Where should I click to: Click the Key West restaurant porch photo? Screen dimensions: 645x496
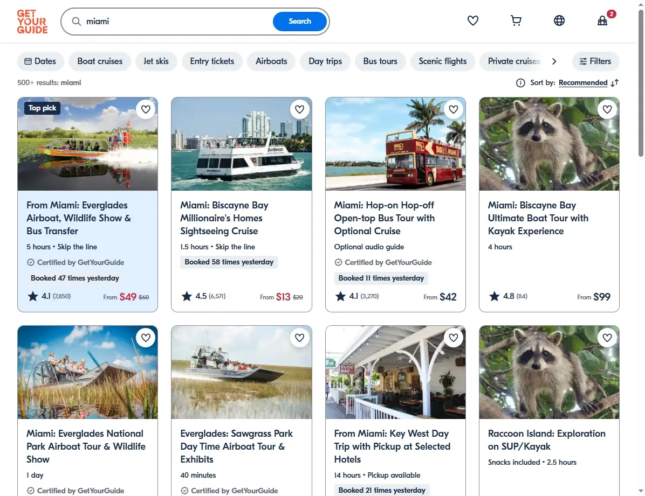[395, 372]
